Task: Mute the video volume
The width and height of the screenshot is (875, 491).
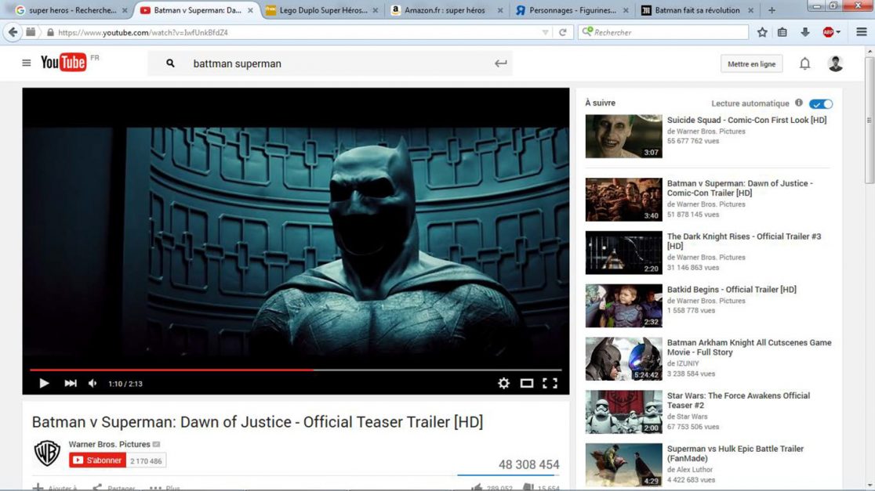Action: coord(93,383)
